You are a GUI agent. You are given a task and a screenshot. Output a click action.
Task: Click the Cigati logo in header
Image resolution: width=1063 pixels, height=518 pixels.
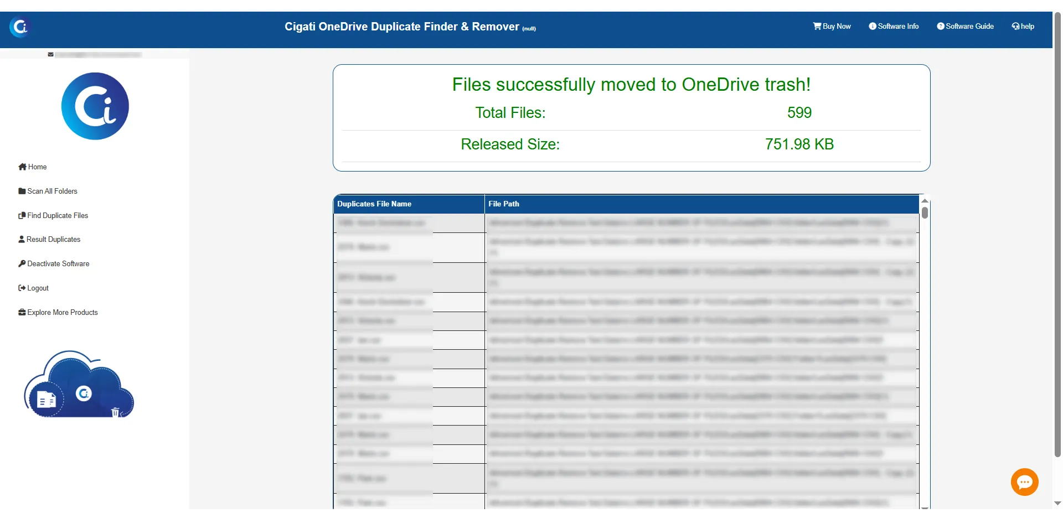point(20,27)
